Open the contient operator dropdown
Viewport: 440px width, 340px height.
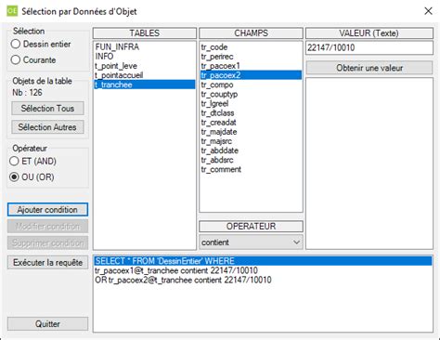251,242
